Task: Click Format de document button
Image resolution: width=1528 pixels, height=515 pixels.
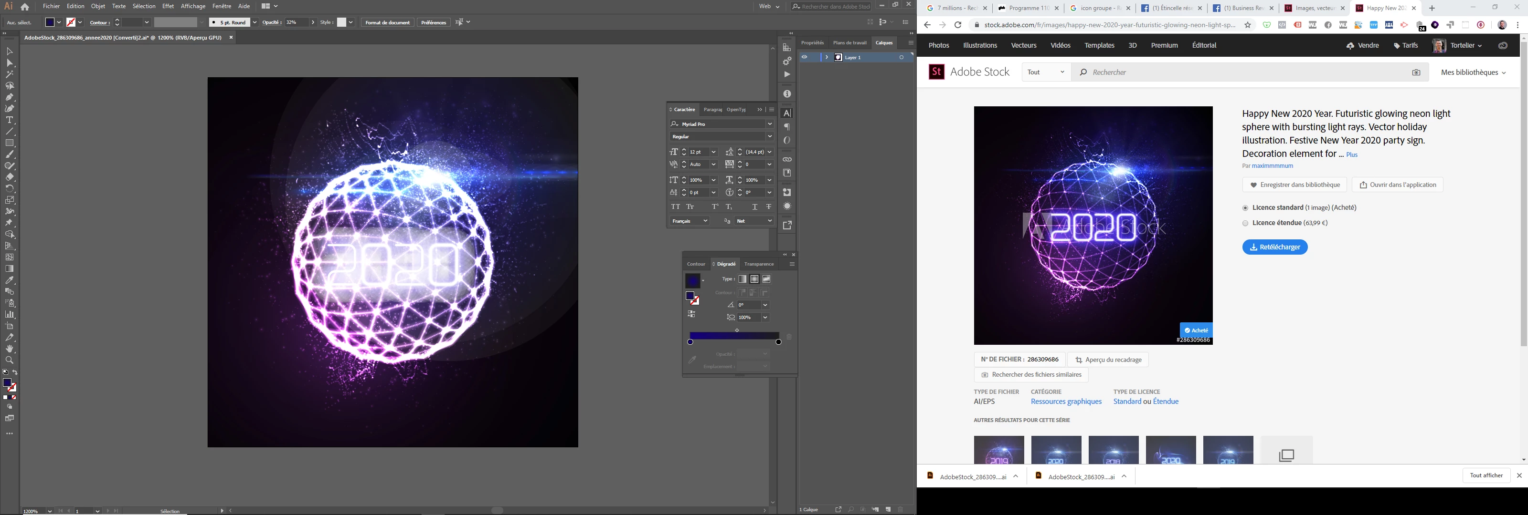Action: click(x=387, y=22)
